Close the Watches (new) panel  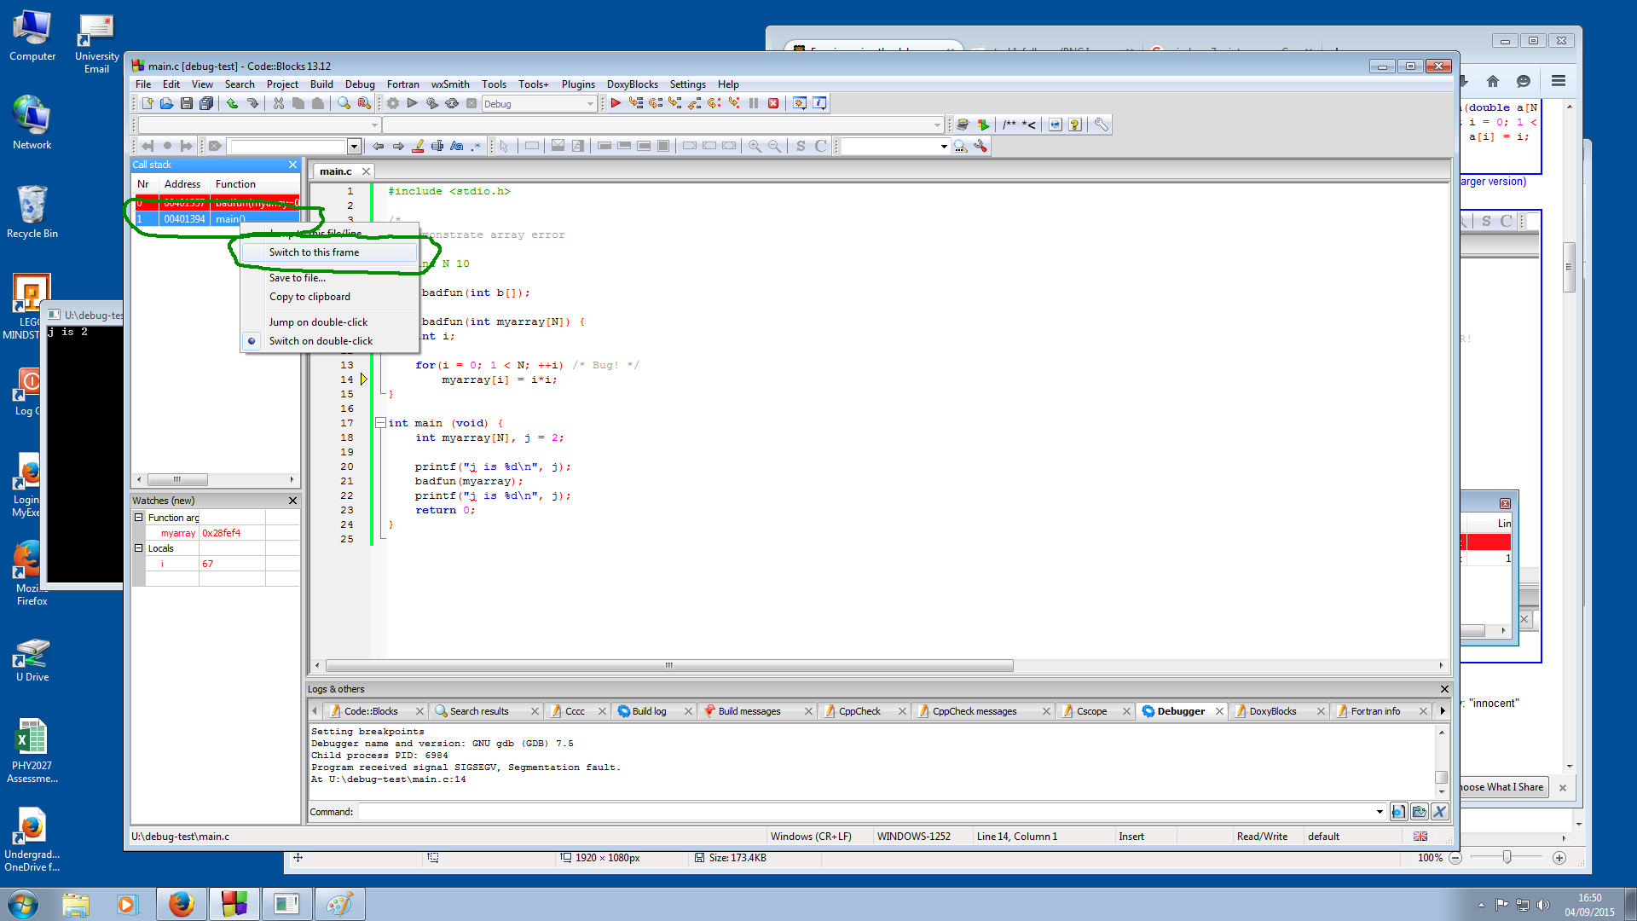[x=292, y=501]
